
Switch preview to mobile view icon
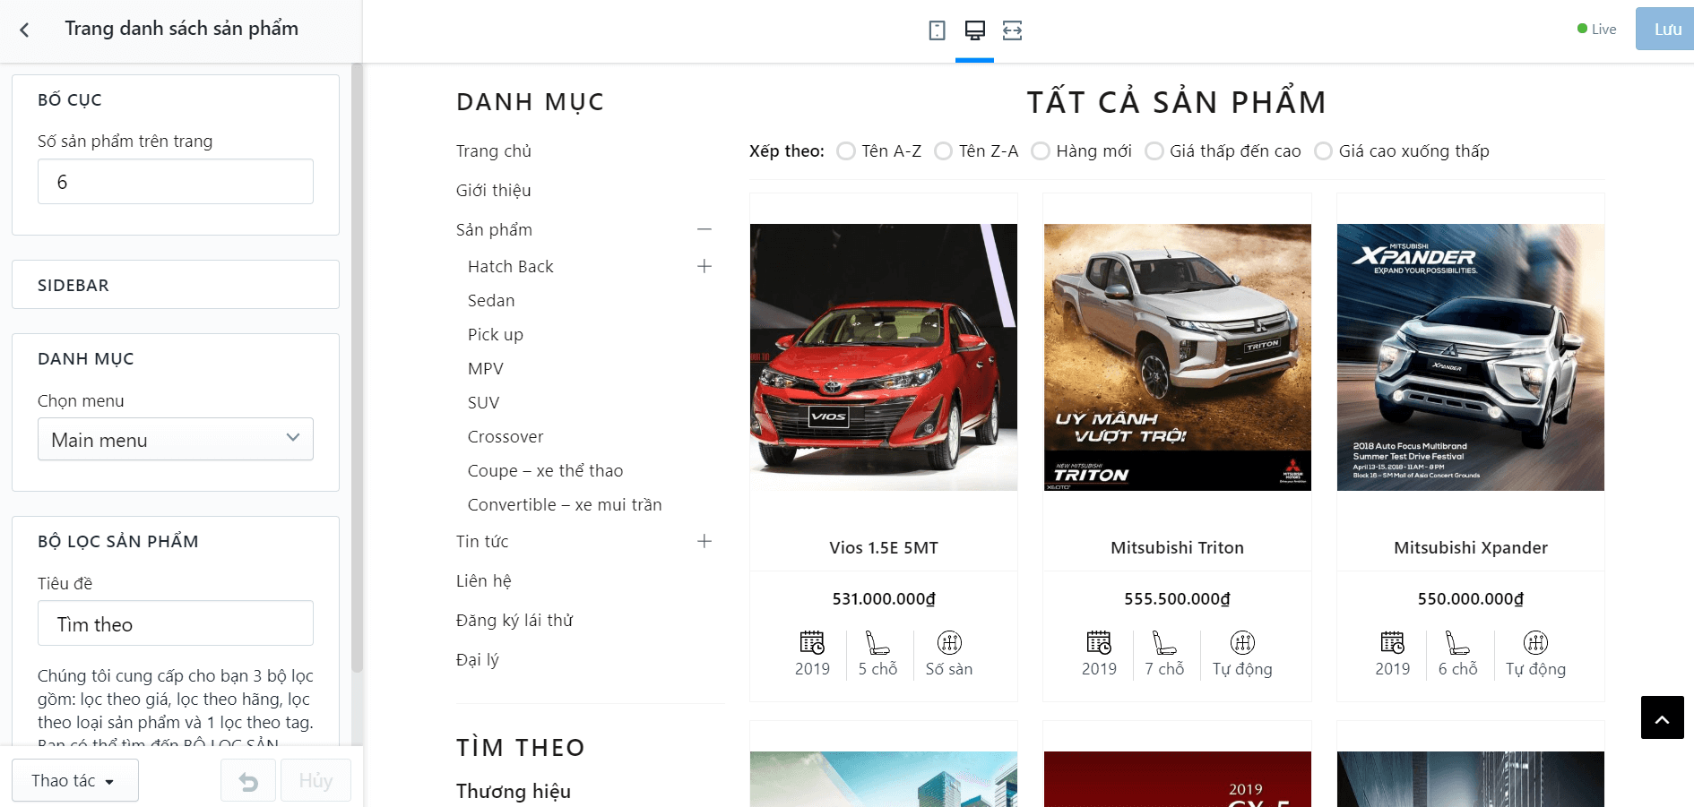pyautogui.click(x=937, y=30)
